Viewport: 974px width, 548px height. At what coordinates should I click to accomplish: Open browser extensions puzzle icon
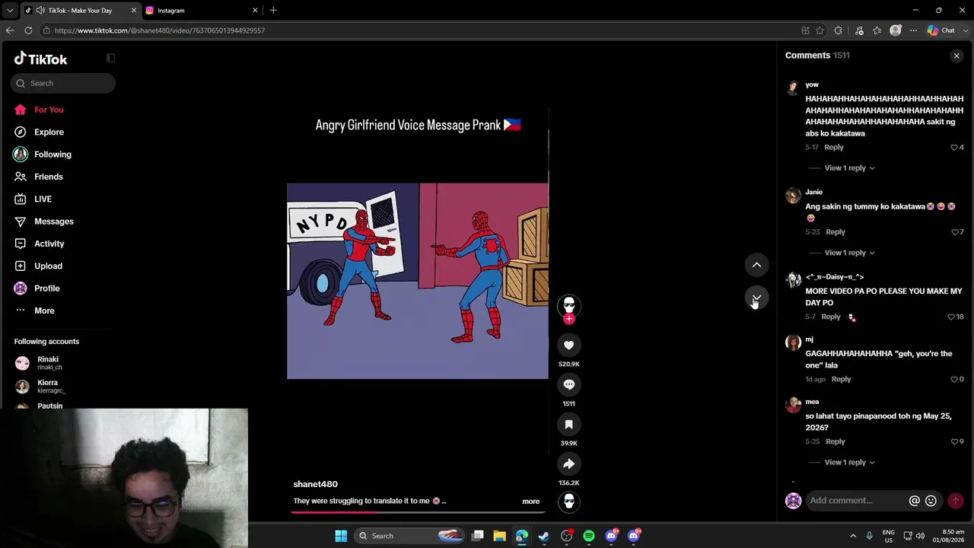[839, 30]
